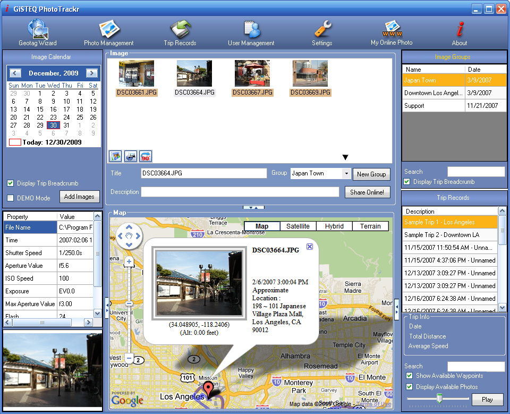This screenshot has height=414, width=510.
Task: Click the Share Online! button
Action: click(367, 192)
